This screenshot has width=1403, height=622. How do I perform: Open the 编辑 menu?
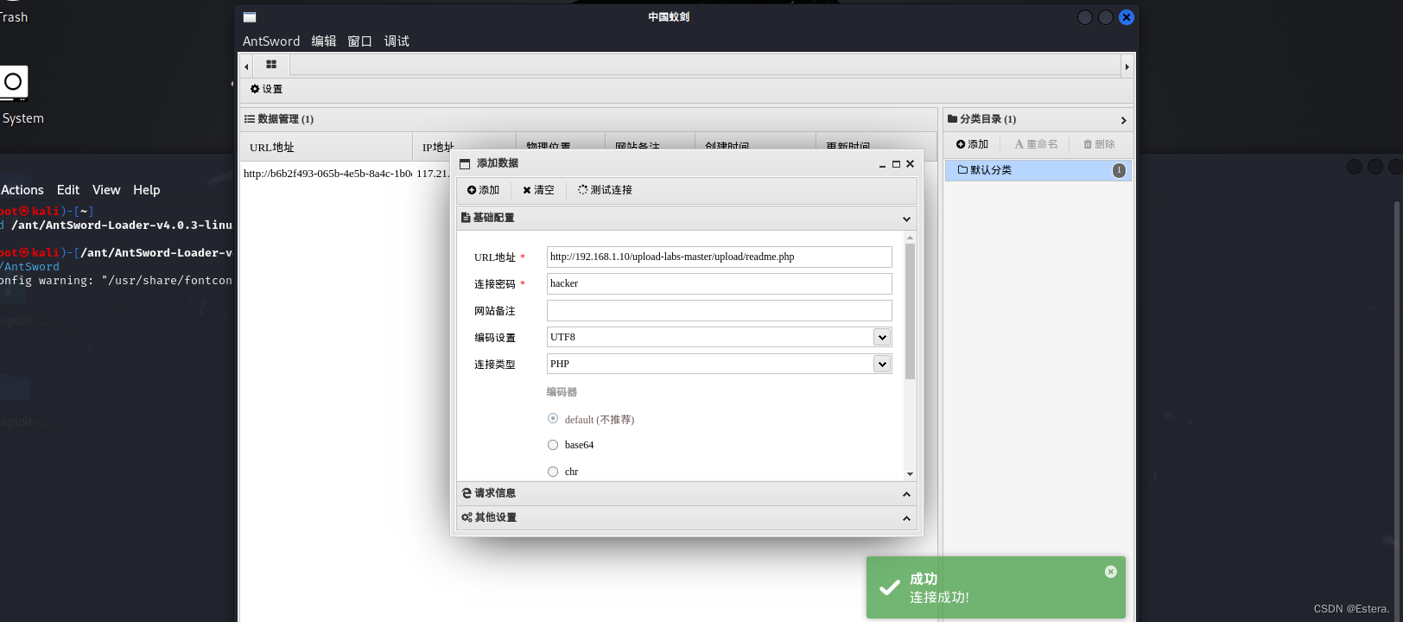pyautogui.click(x=324, y=41)
